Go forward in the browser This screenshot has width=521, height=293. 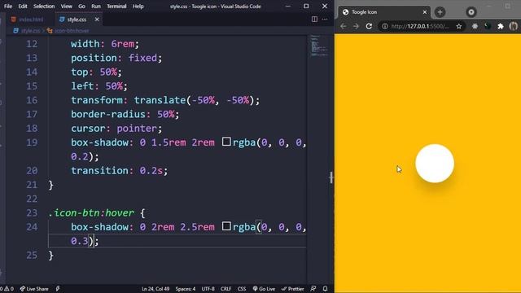click(356, 26)
